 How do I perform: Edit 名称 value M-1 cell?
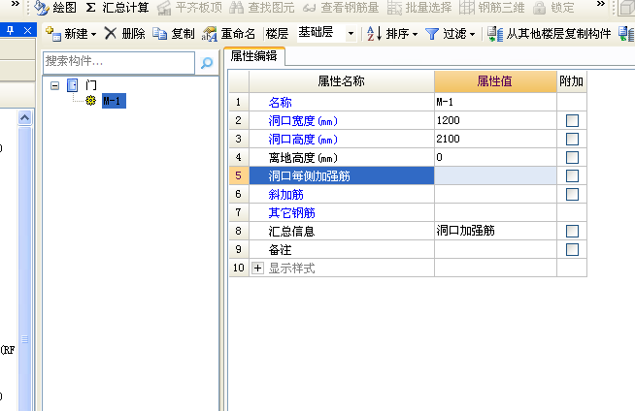[x=495, y=102]
